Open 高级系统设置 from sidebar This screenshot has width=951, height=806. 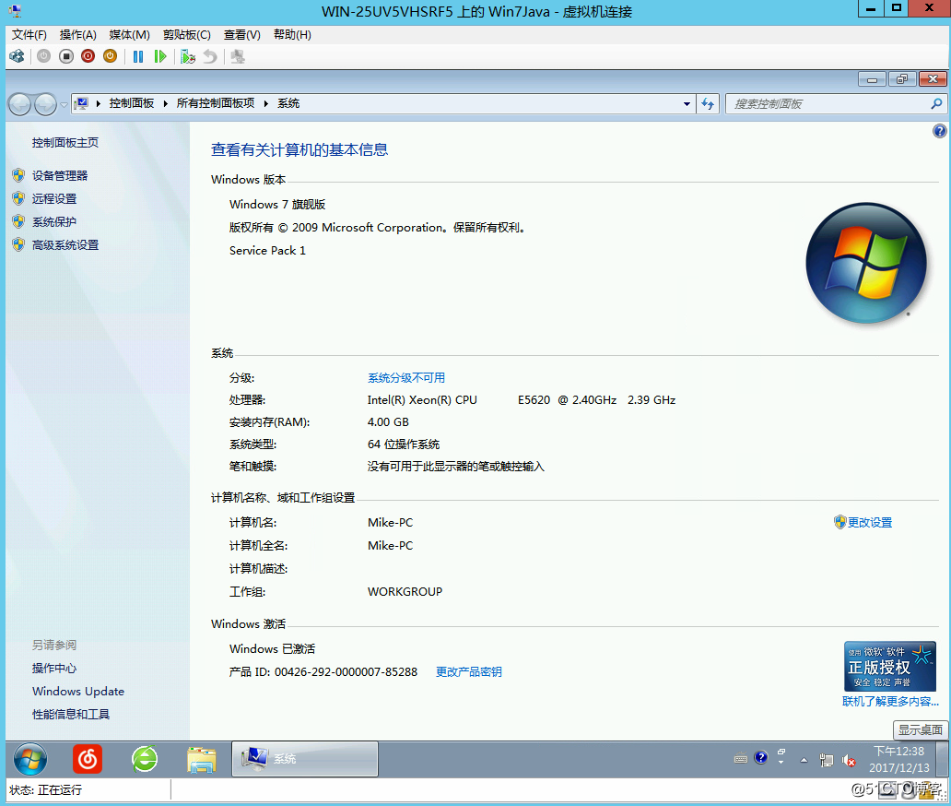(x=65, y=244)
